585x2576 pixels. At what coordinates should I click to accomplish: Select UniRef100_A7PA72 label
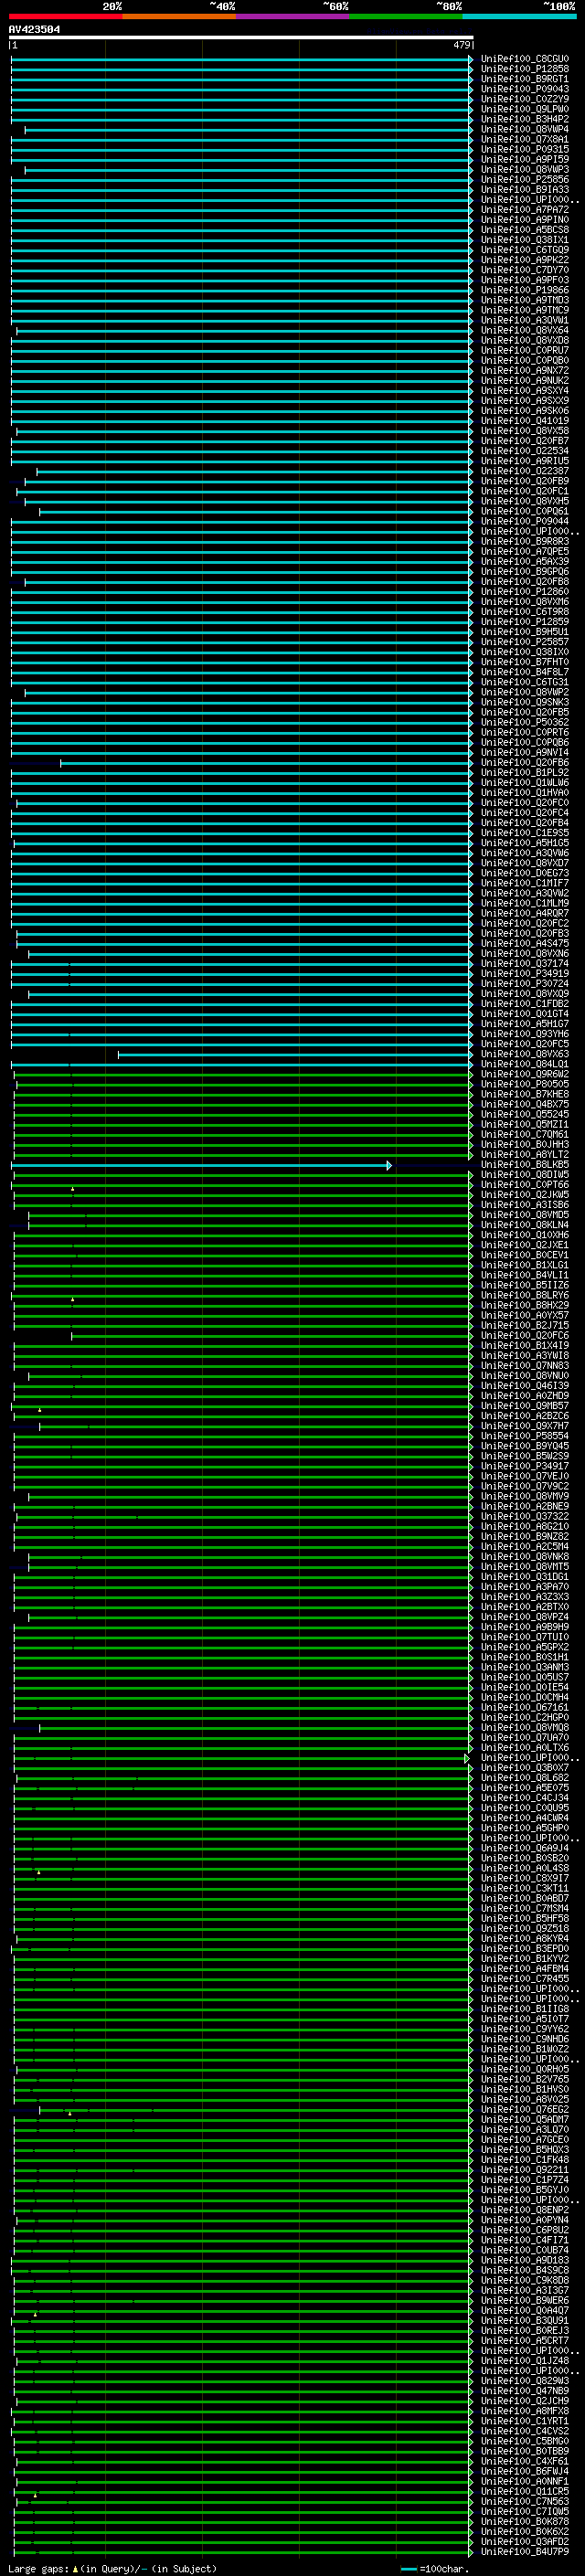point(524,210)
